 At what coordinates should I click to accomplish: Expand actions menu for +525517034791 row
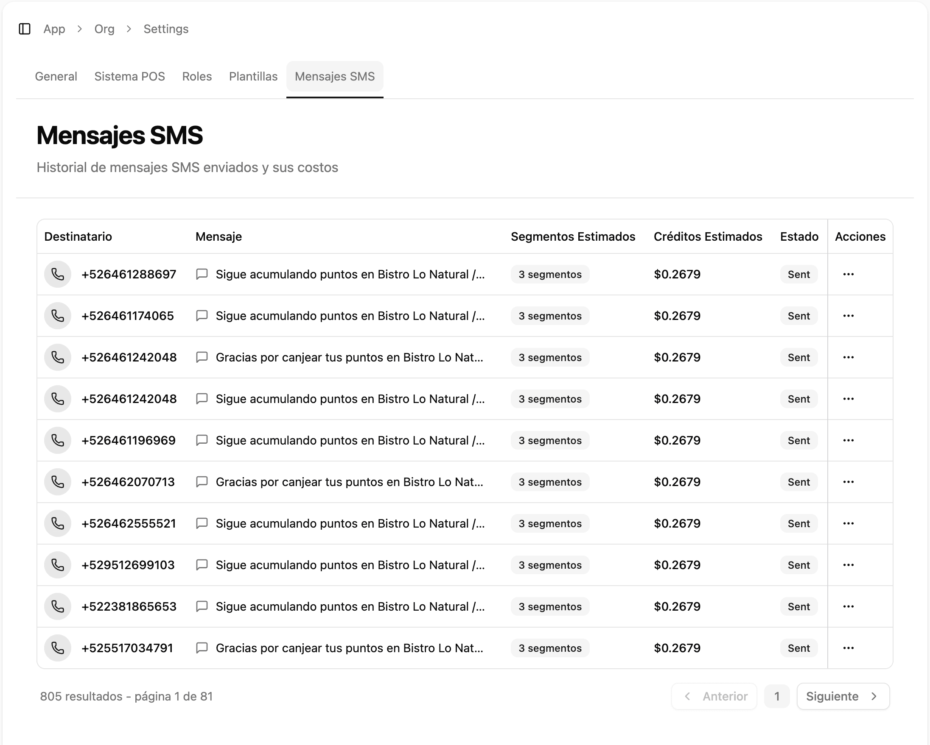pos(848,648)
